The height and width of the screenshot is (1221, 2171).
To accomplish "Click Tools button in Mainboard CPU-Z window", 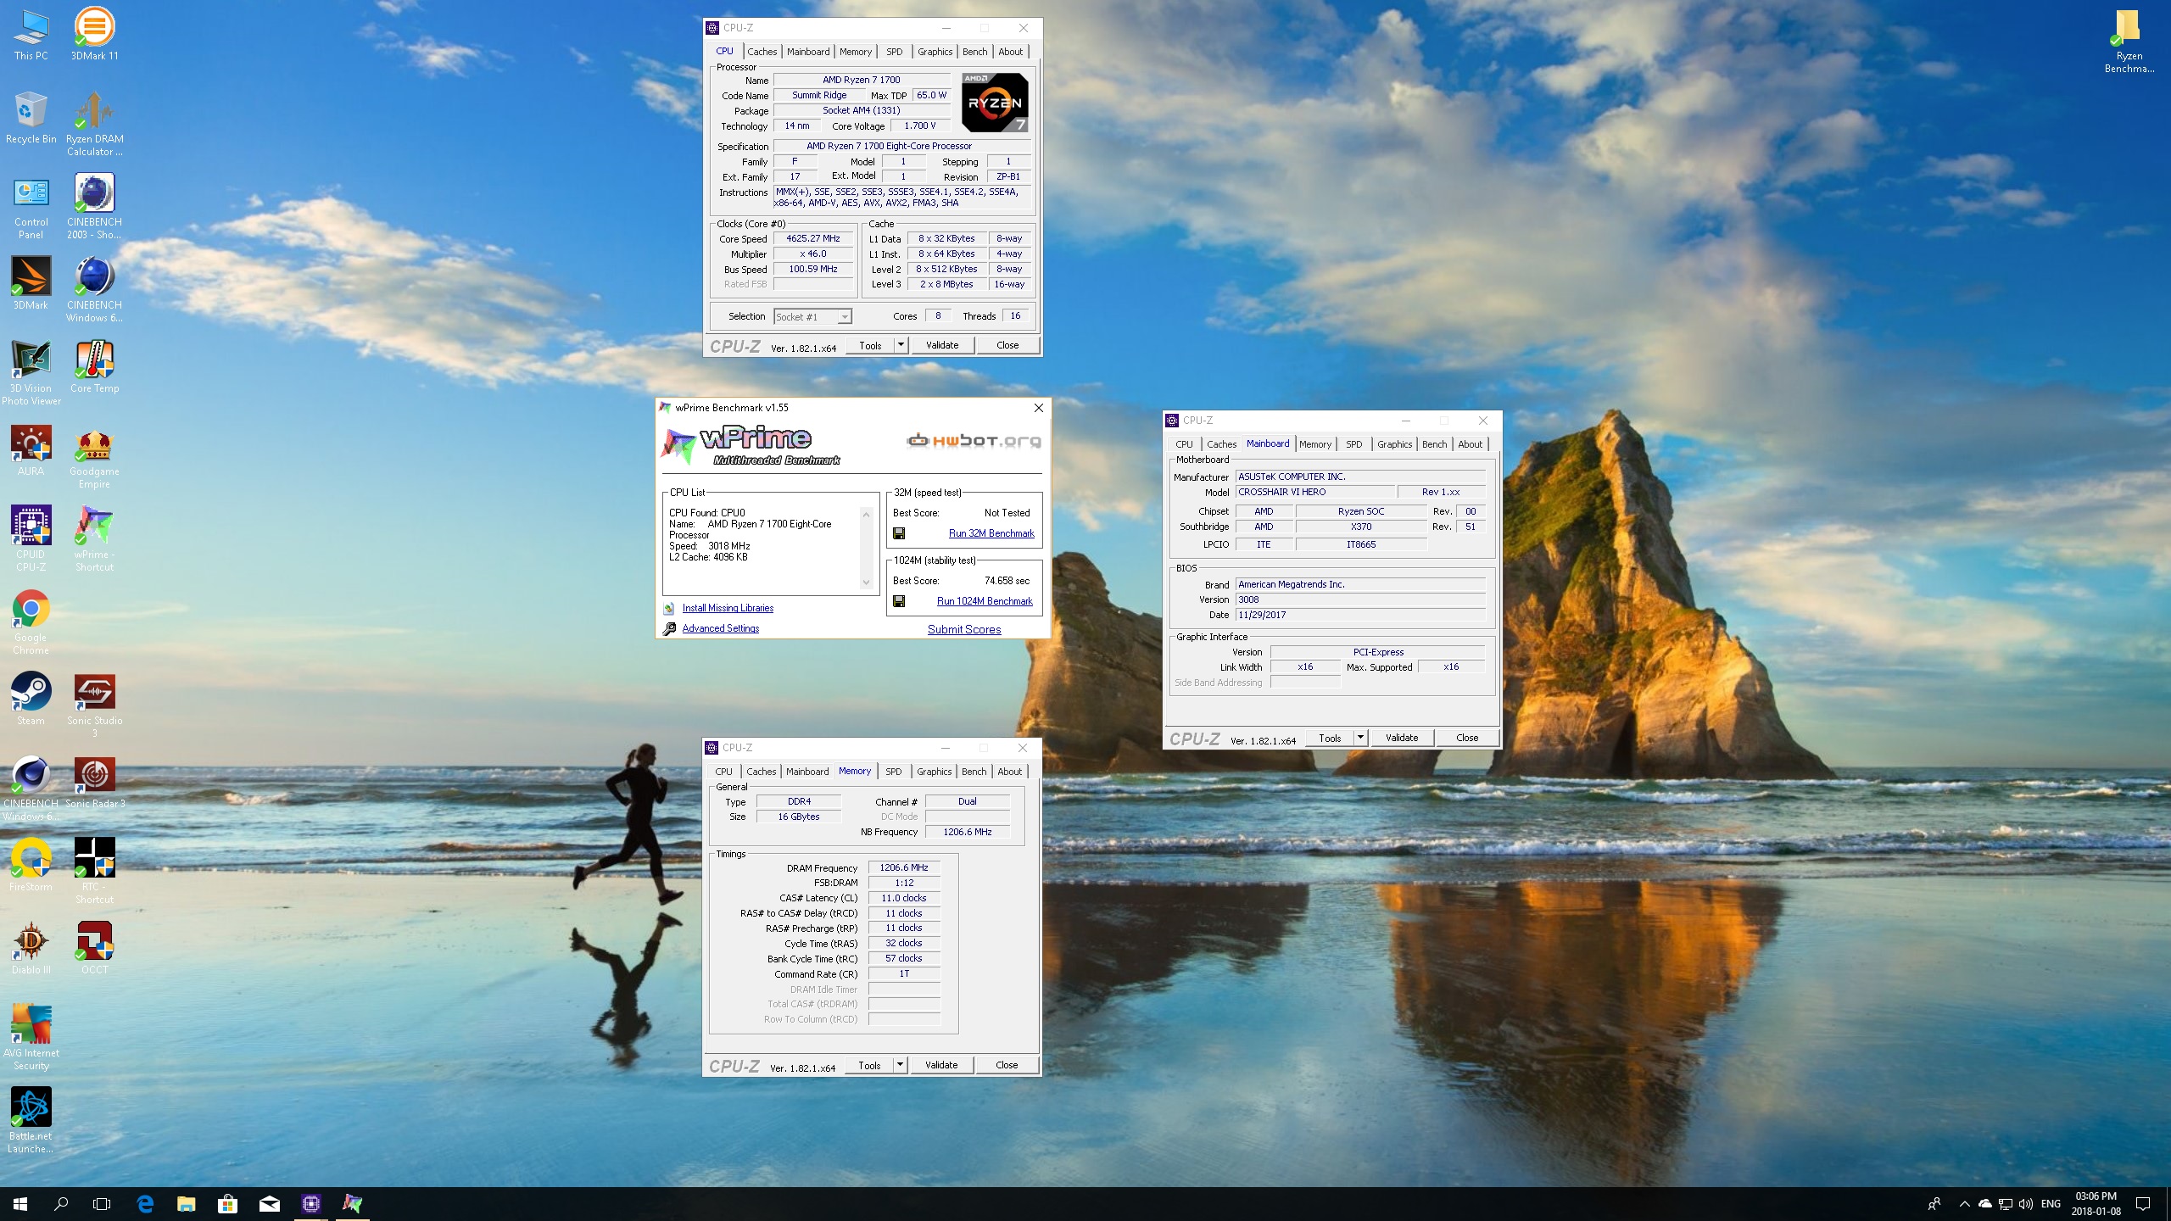I will point(1329,738).
